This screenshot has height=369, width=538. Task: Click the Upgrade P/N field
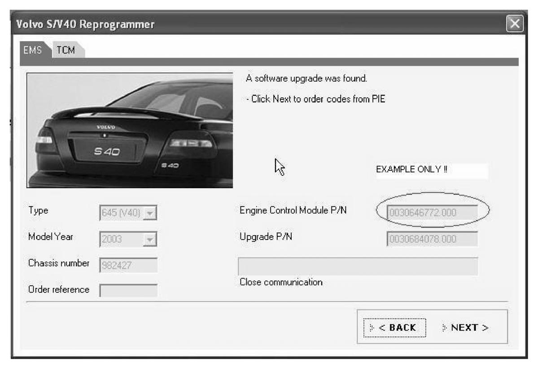432,239
